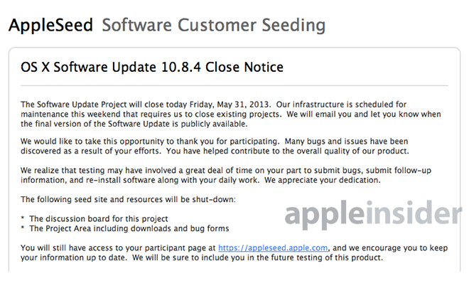469x281 pixels.
Task: Click the OS X Software Update 10.8.4 Close Notice heading
Action: 152,67
